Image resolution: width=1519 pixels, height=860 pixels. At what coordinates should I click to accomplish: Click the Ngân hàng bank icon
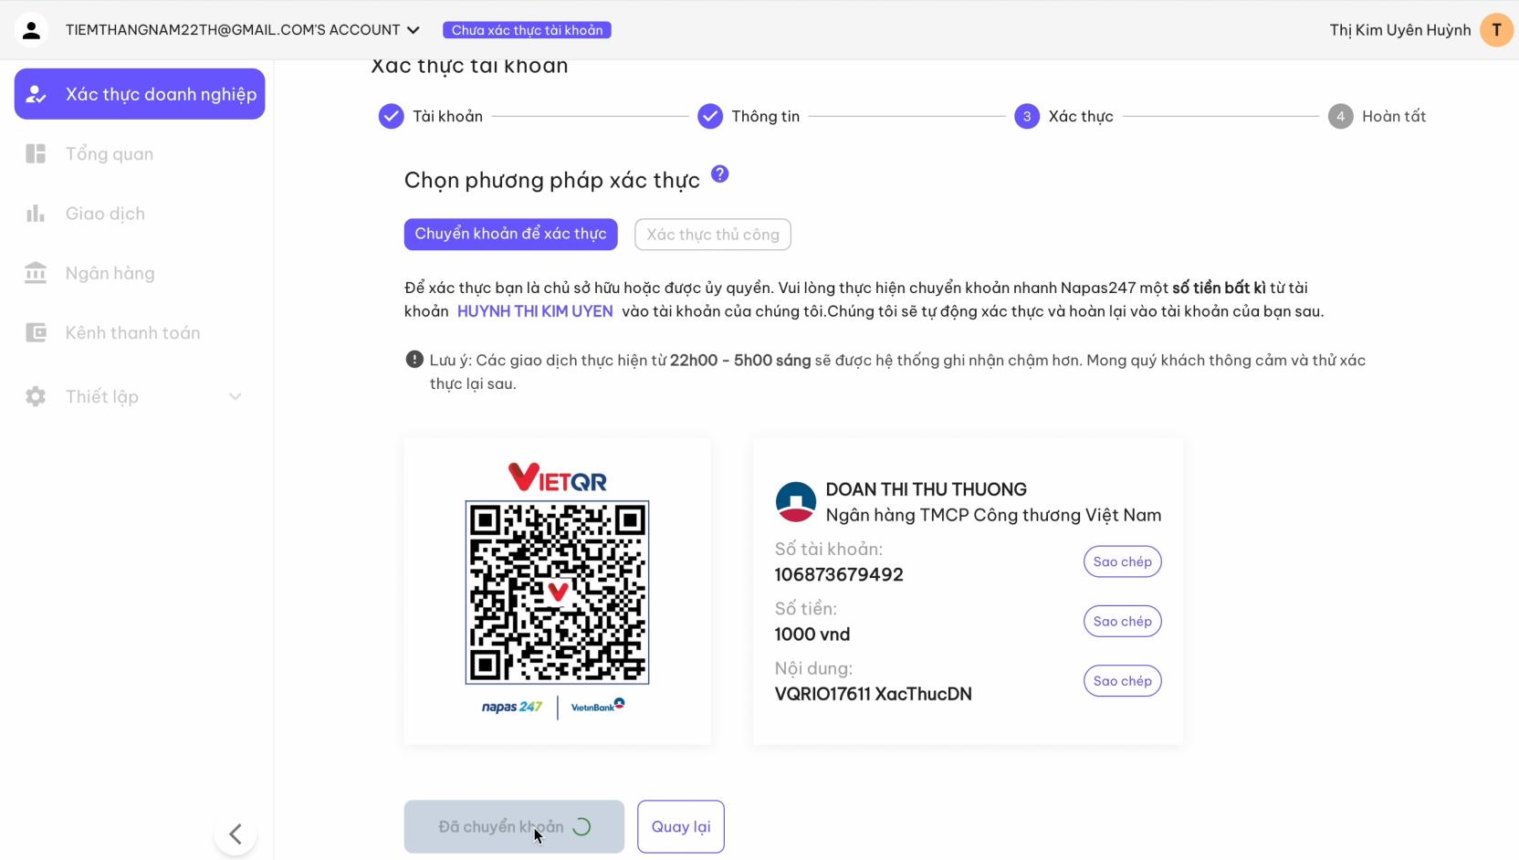coord(36,273)
